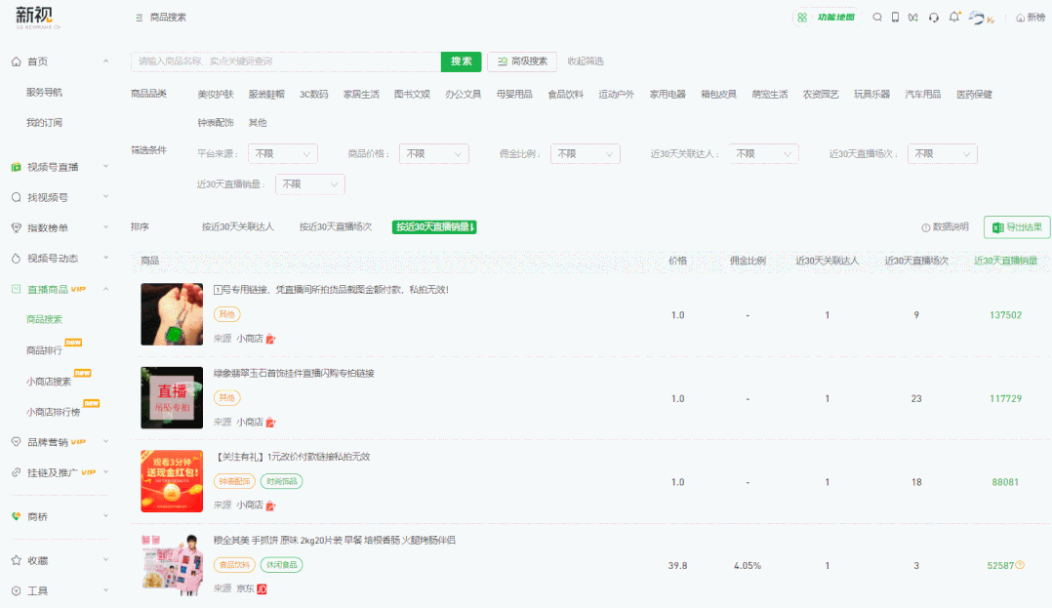1052x608 pixels.
Task: Open 高级搜索 advanced search
Action: (522, 61)
